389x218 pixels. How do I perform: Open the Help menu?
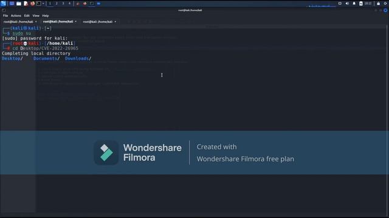point(46,16)
